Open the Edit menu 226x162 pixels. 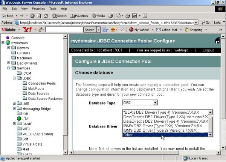pos(14,9)
